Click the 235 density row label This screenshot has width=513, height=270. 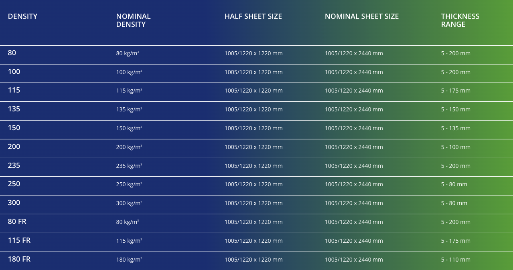[x=14, y=165]
